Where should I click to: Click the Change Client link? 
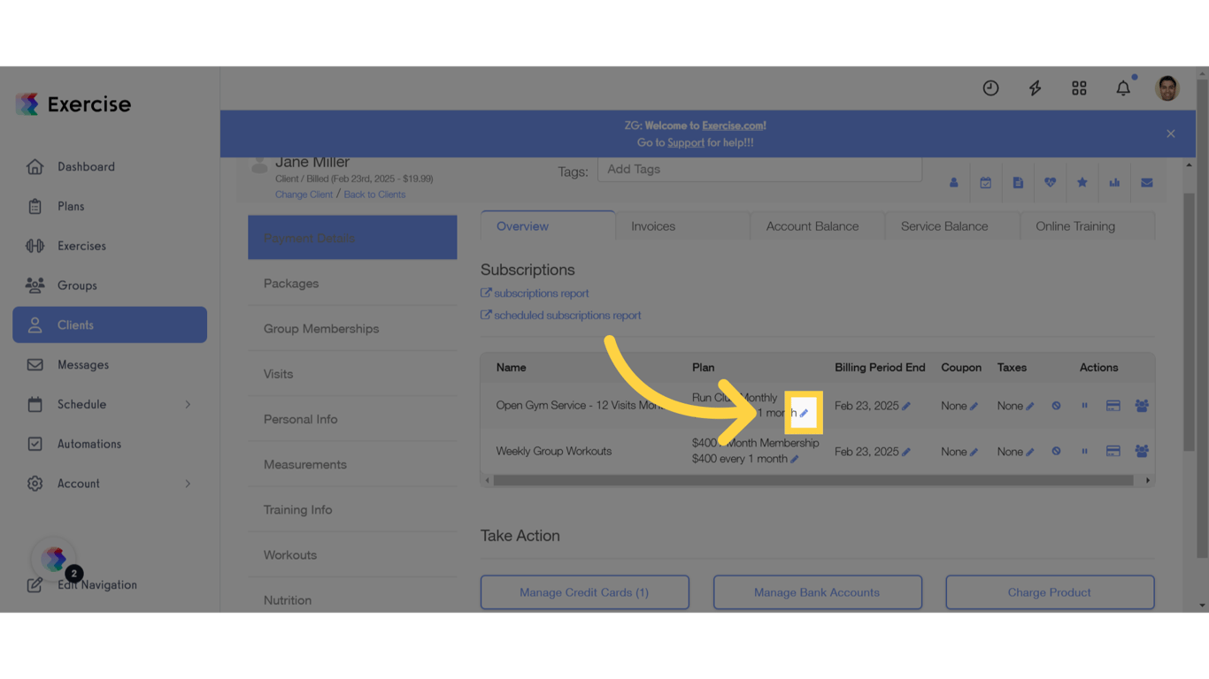tap(304, 195)
